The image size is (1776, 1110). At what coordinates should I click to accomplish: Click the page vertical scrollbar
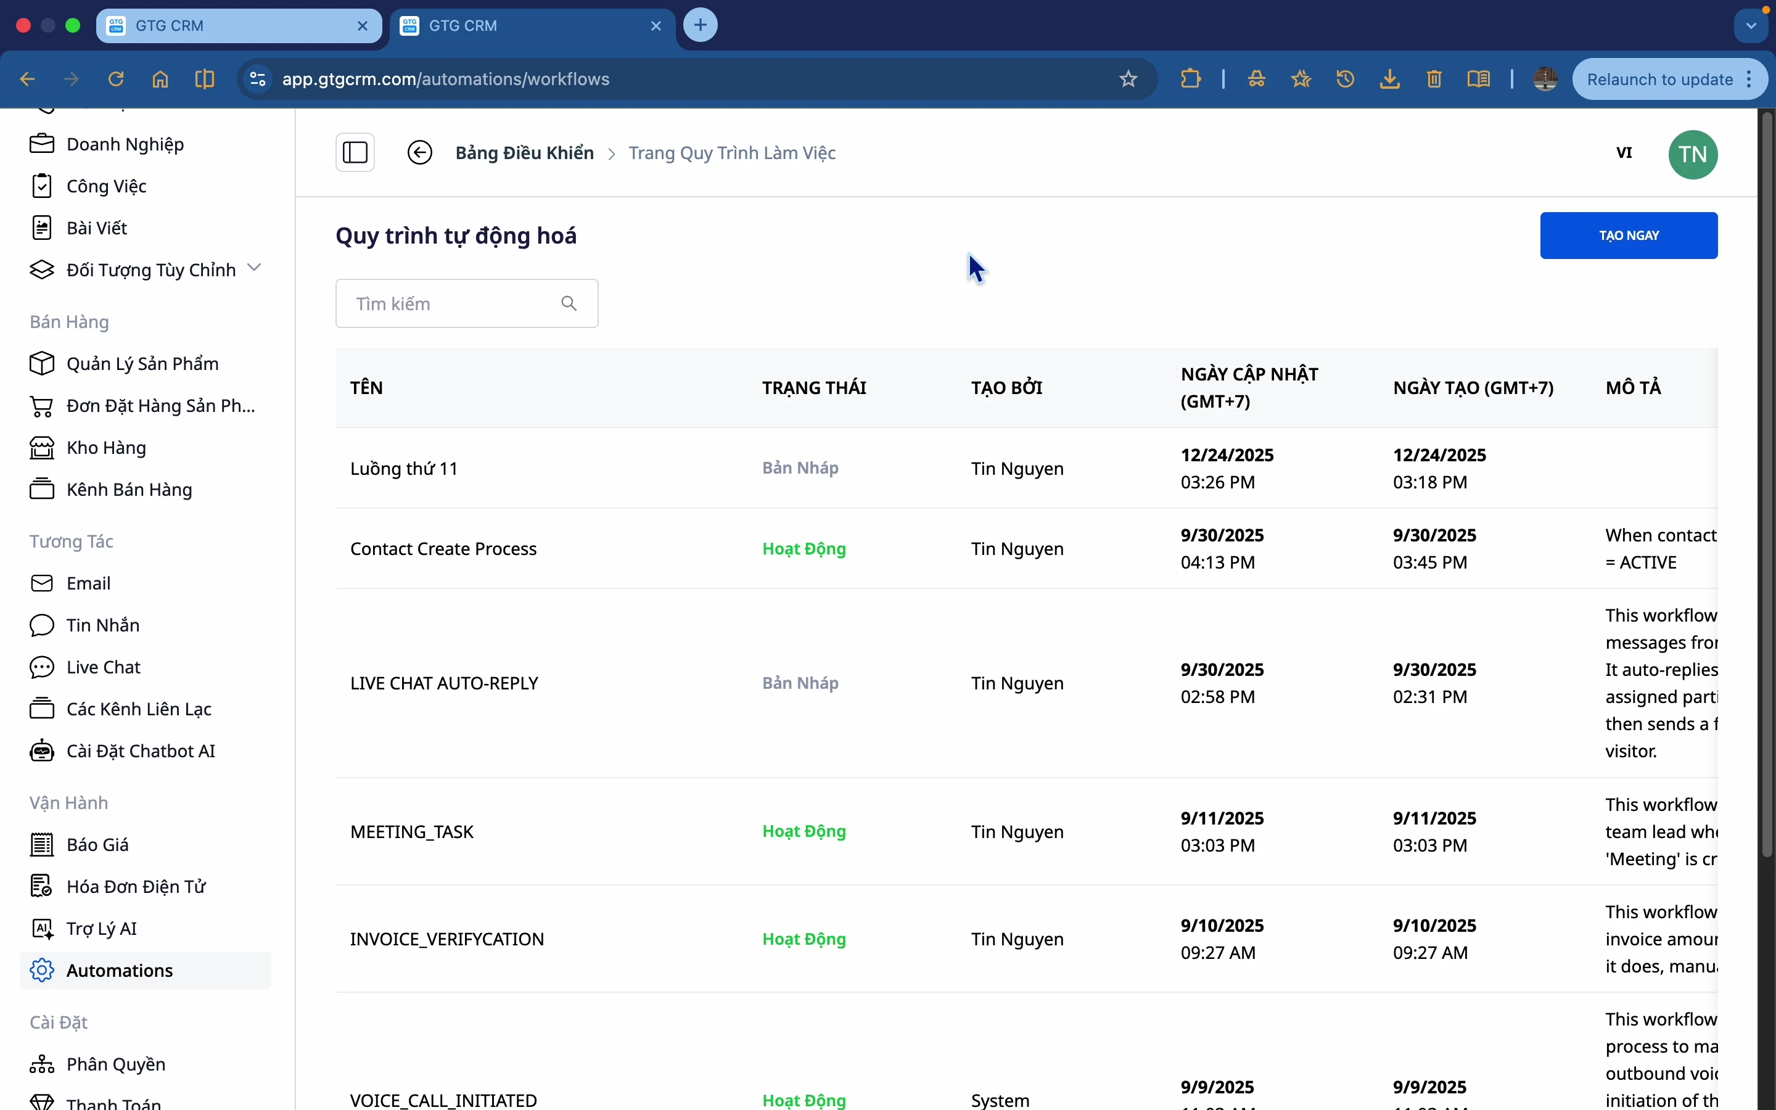click(1768, 485)
